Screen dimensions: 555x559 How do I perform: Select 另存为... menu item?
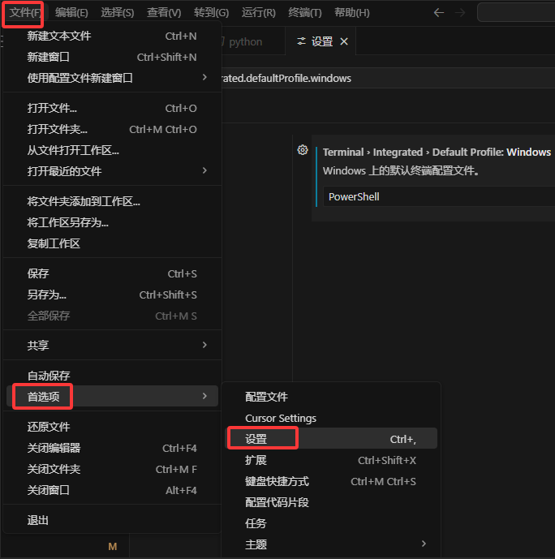tap(112, 295)
